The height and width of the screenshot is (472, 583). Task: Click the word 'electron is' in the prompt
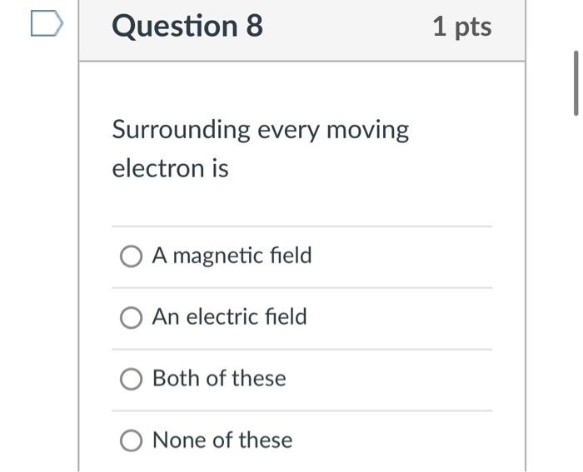(170, 169)
